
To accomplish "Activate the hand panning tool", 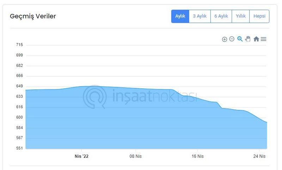I will tap(248, 39).
